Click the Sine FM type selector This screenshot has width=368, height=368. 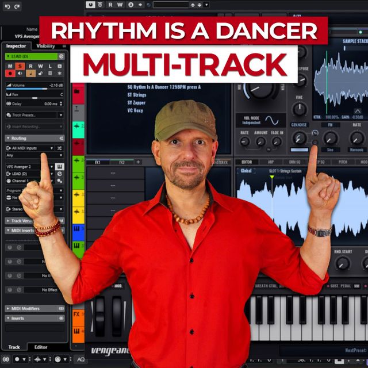330,149
